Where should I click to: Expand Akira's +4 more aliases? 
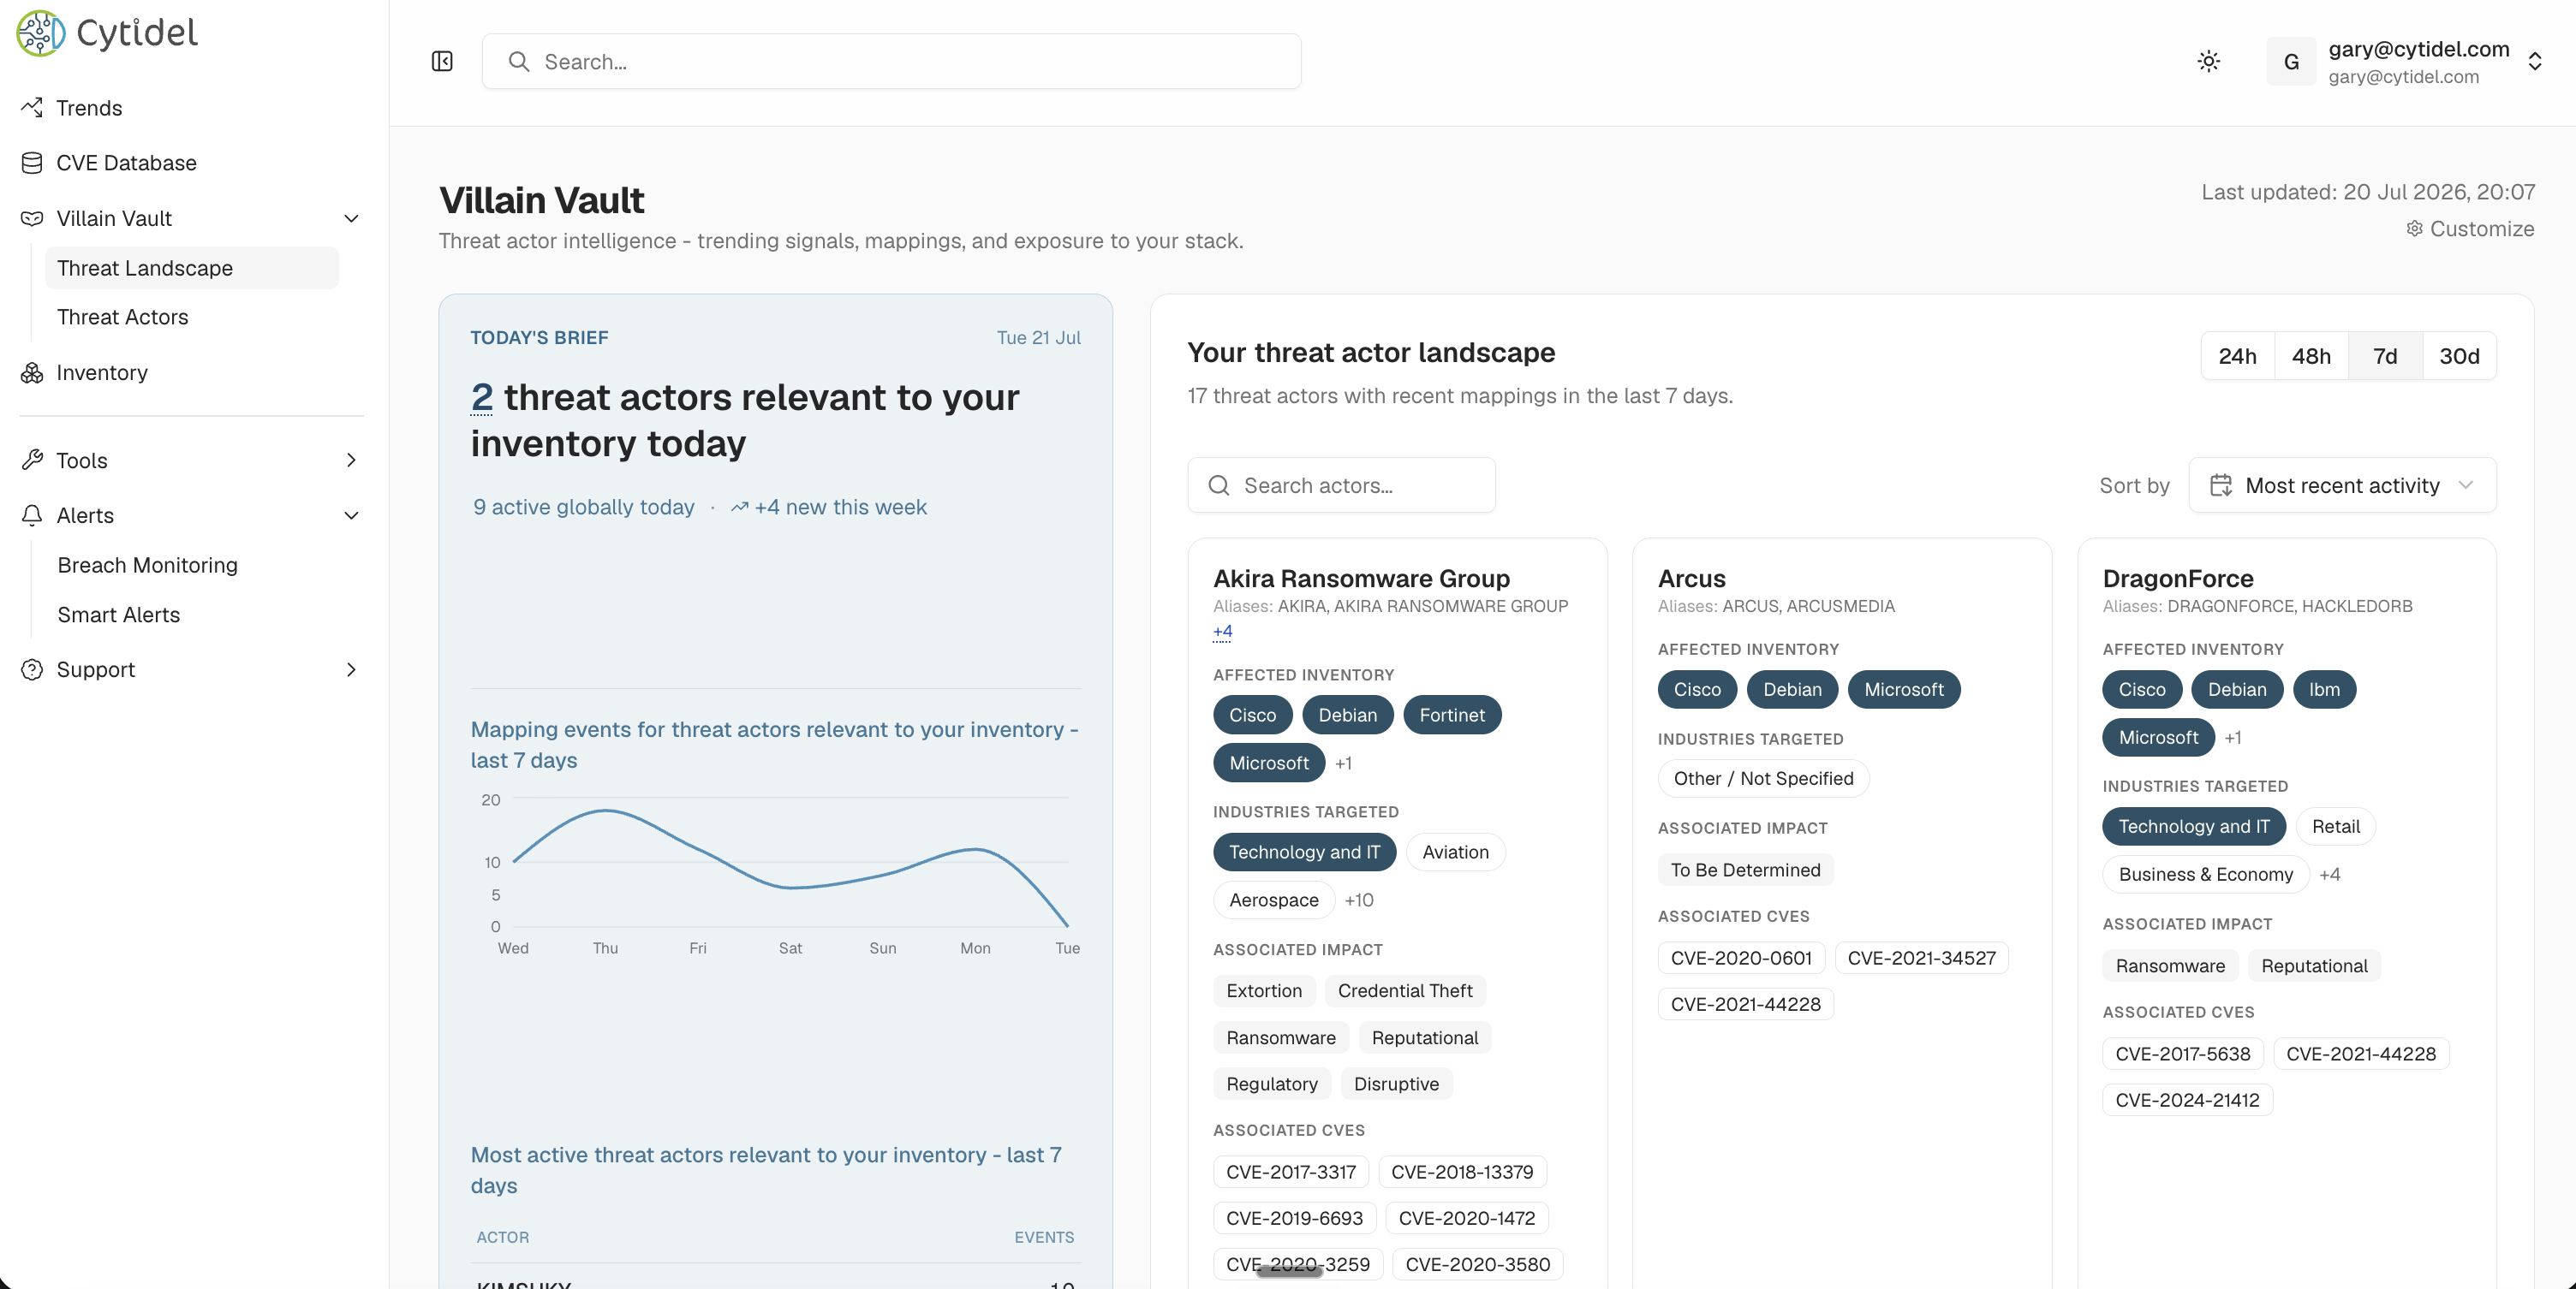[x=1223, y=632]
